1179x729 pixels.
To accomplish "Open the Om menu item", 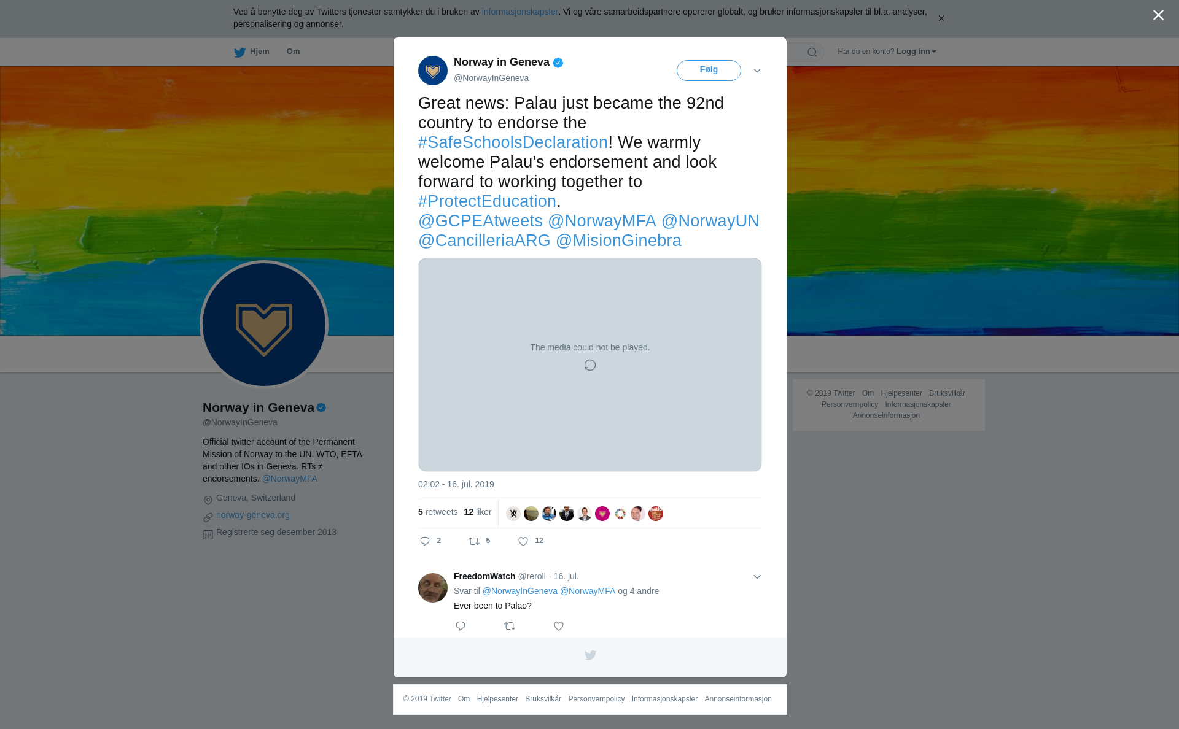I will coord(293,52).
